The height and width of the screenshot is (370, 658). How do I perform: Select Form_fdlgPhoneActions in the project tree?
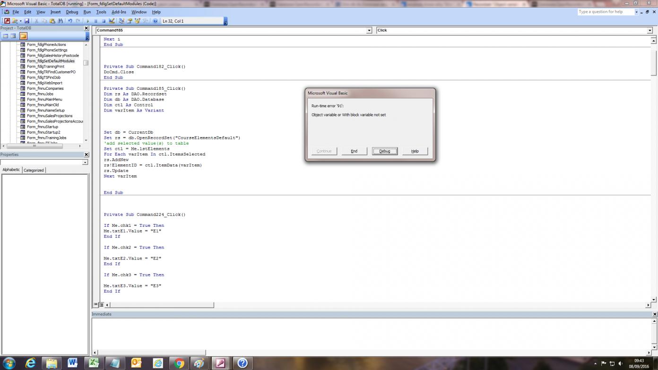[46, 44]
